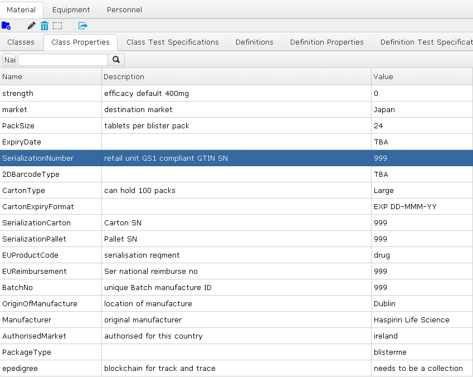Click the Name filter input field
This screenshot has width=473, height=377.
click(62, 60)
